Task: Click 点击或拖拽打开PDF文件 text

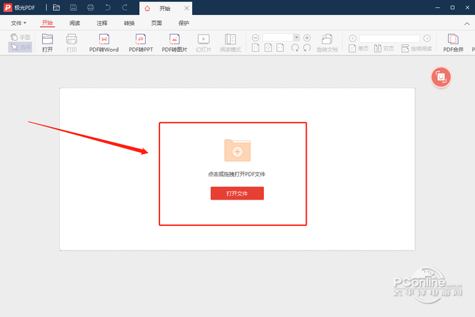Action: point(237,174)
